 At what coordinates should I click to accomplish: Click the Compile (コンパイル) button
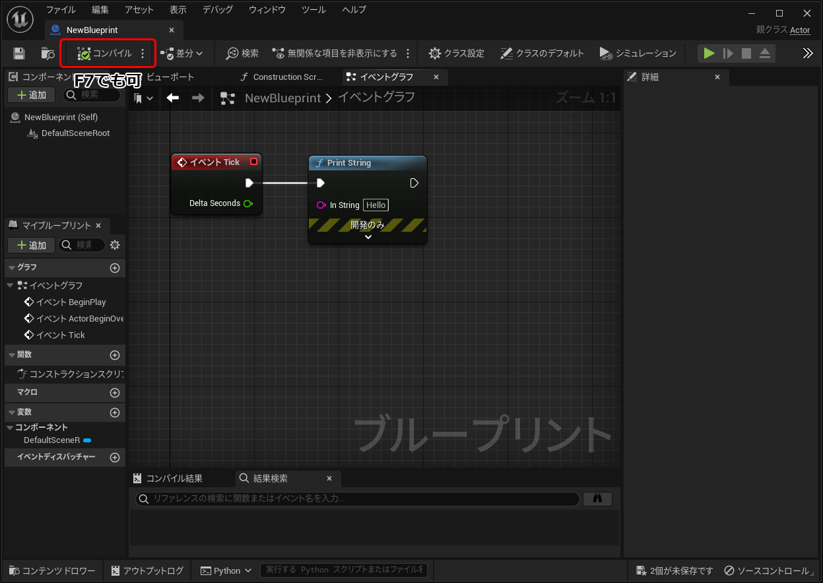105,53
